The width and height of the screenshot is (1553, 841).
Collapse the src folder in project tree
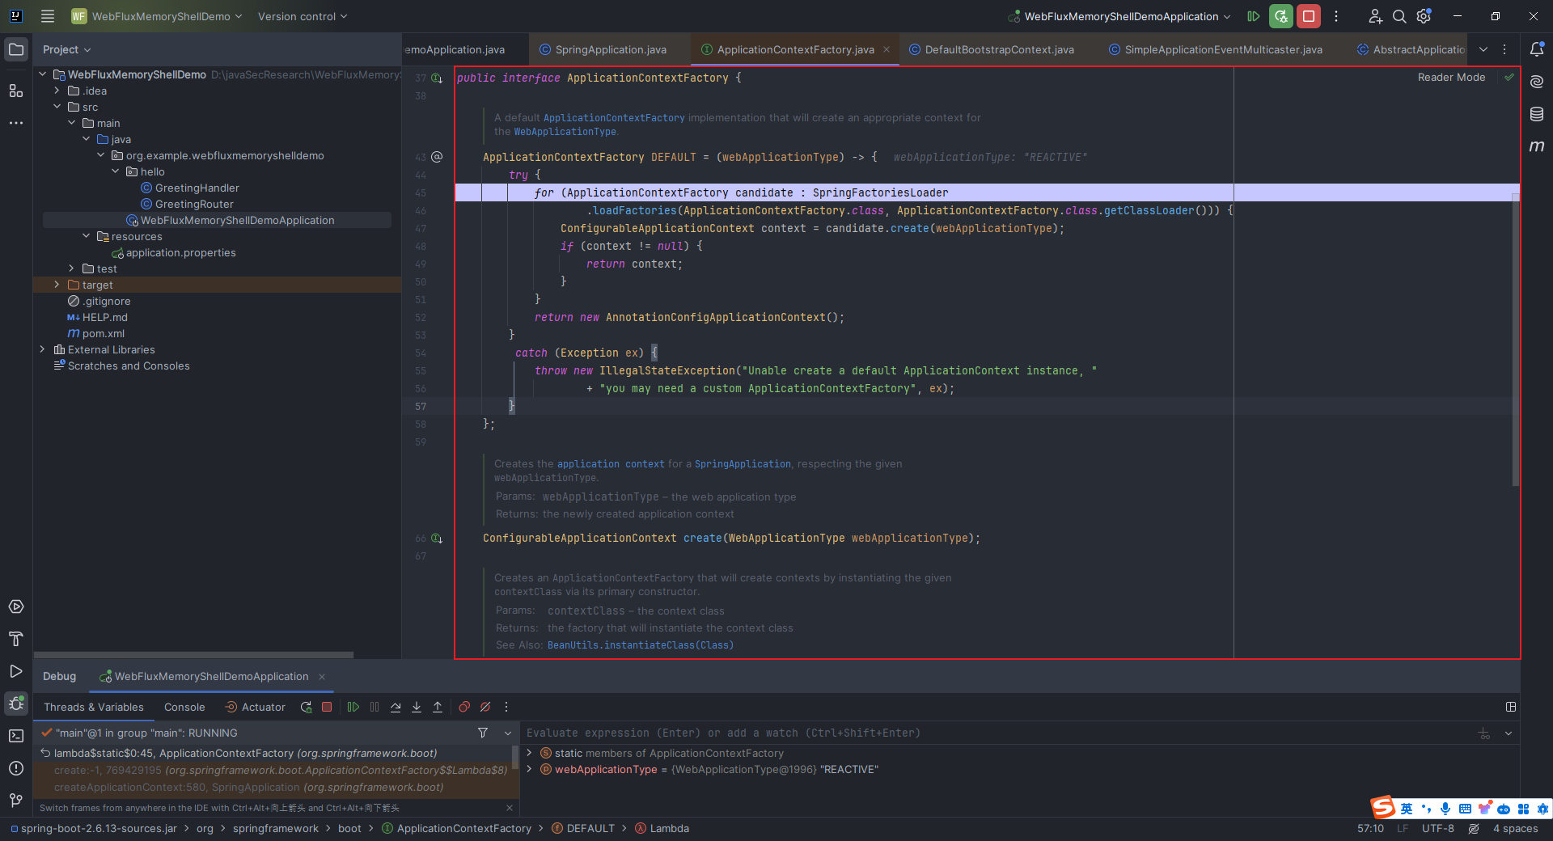tap(57, 107)
